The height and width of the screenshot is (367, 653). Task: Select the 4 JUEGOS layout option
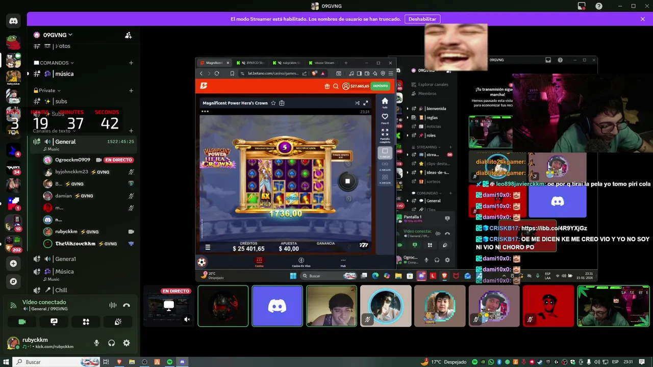pos(385,179)
